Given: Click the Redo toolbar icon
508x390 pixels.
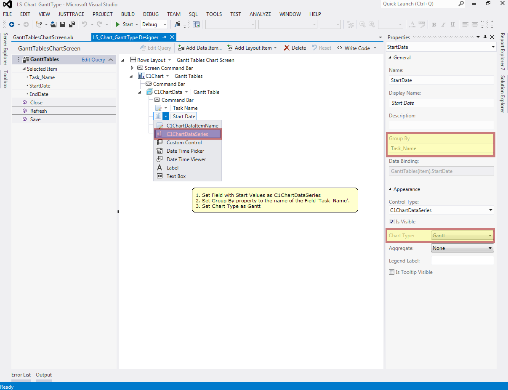Looking at the screenshot, I should tap(99, 24).
